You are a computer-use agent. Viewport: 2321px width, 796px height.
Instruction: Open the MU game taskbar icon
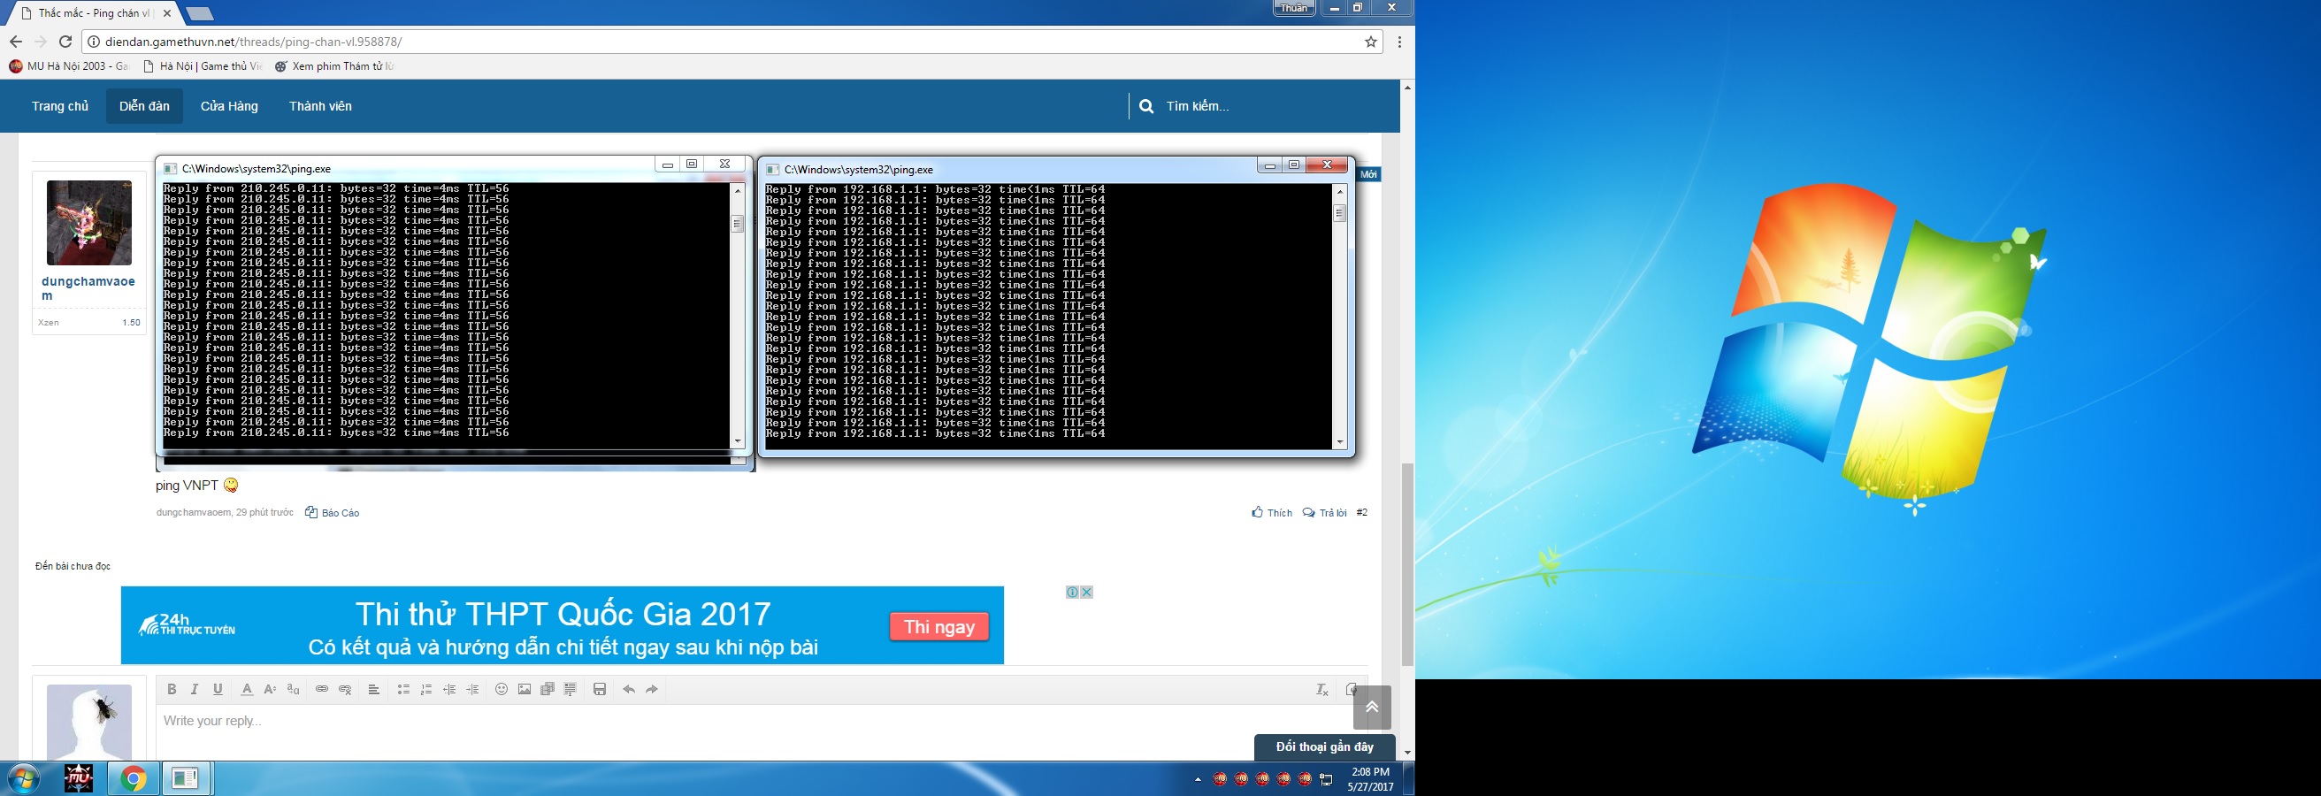[x=80, y=778]
